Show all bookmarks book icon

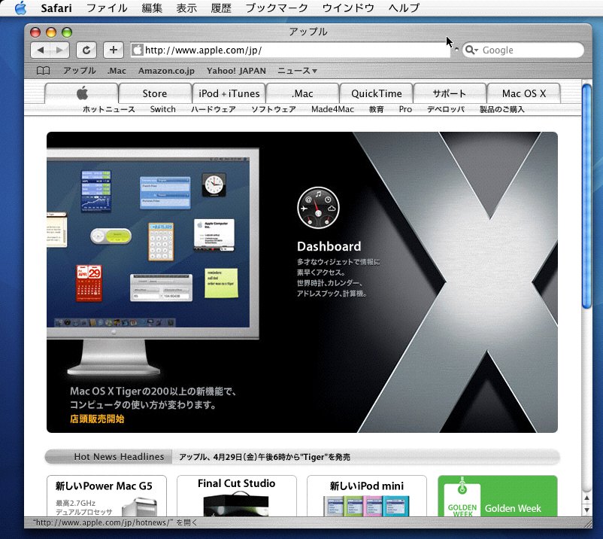43,71
